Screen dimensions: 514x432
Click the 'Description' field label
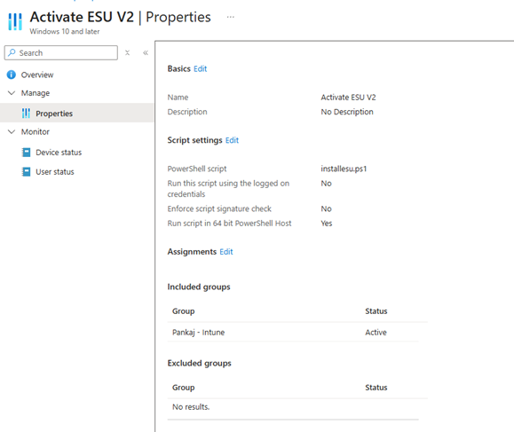[187, 112]
